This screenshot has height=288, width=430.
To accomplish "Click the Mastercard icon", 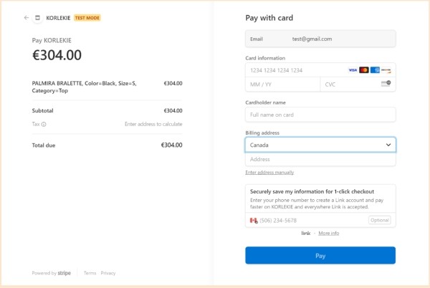I will 364,70.
